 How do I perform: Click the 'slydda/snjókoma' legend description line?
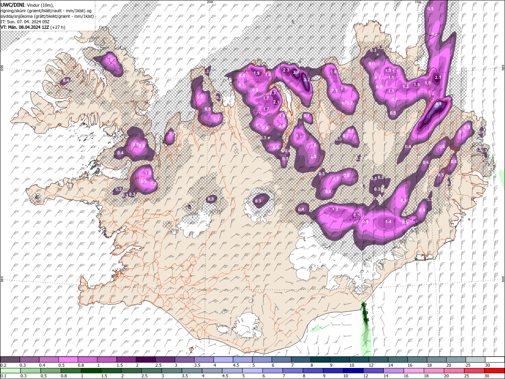point(47,16)
